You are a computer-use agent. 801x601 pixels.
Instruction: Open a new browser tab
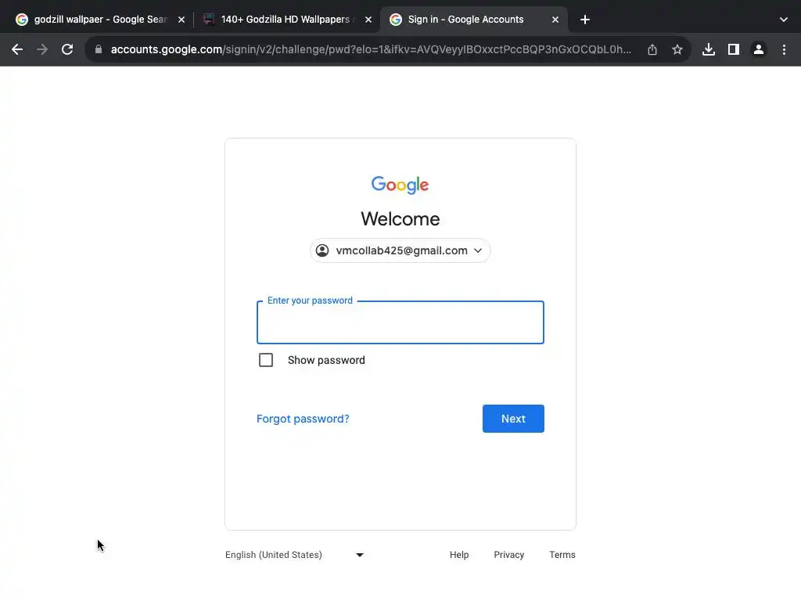click(585, 20)
